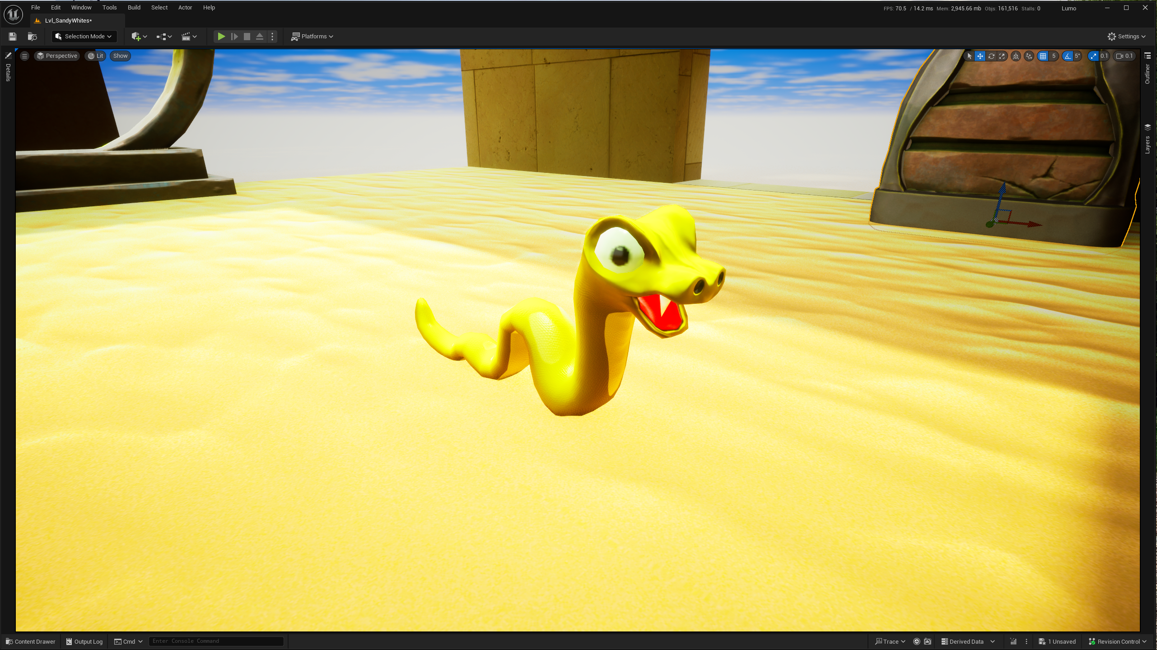Click the coordinate system cube icon
1157x650 pixels.
click(1016, 56)
